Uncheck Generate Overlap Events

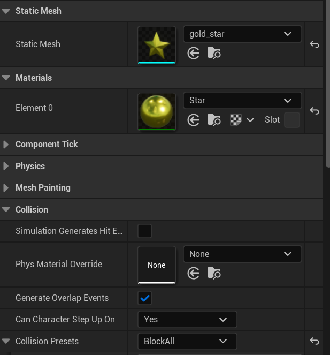[144, 298]
